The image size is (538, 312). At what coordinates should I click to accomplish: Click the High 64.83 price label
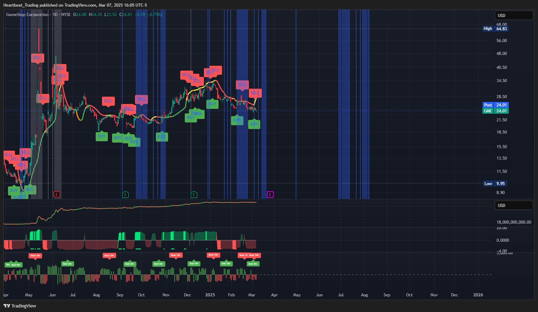[x=496, y=29]
